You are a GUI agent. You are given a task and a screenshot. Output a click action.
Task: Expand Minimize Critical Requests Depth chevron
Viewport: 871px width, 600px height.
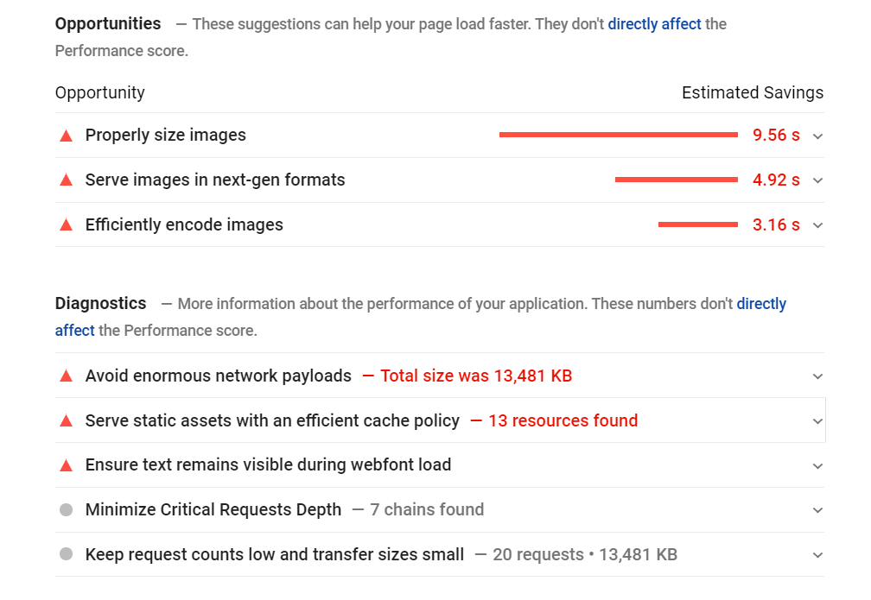817,510
